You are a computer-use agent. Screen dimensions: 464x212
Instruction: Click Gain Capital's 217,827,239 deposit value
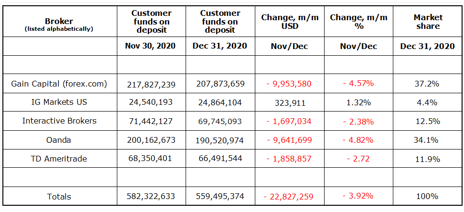[151, 84]
